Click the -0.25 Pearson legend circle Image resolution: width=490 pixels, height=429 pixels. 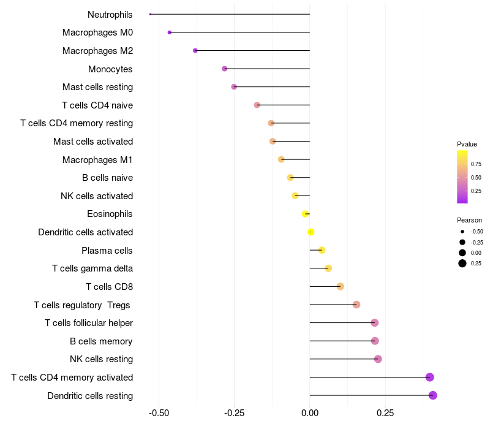pos(462,242)
